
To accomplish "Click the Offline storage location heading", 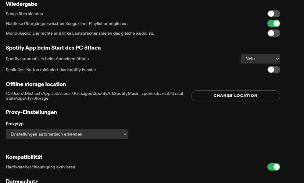I will [x=36, y=84].
